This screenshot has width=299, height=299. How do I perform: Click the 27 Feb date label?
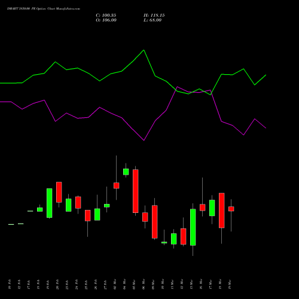[x=105, y=284]
